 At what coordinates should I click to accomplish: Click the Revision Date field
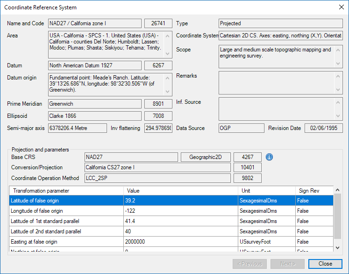coord(324,128)
